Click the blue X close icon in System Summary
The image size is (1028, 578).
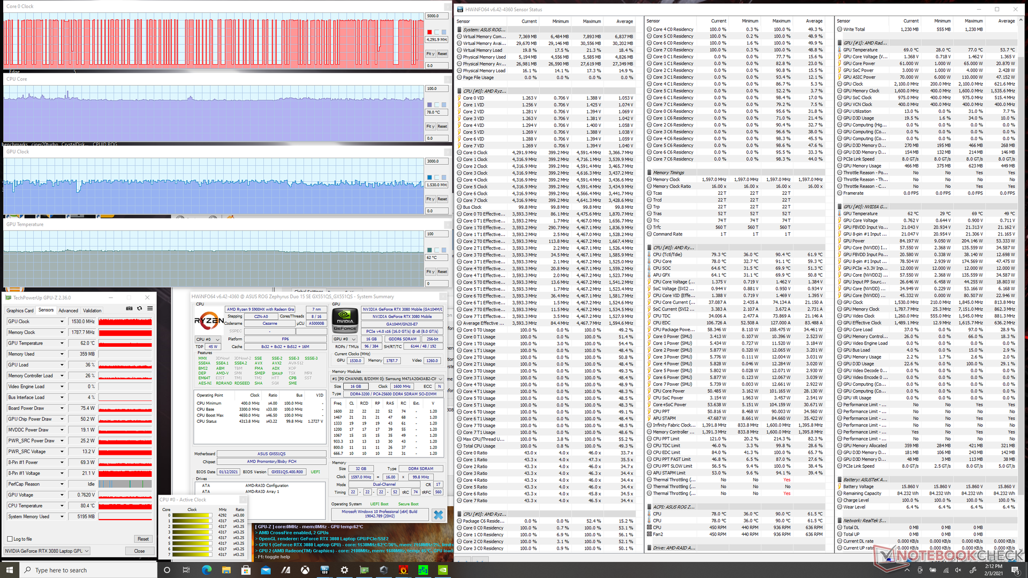pyautogui.click(x=438, y=515)
